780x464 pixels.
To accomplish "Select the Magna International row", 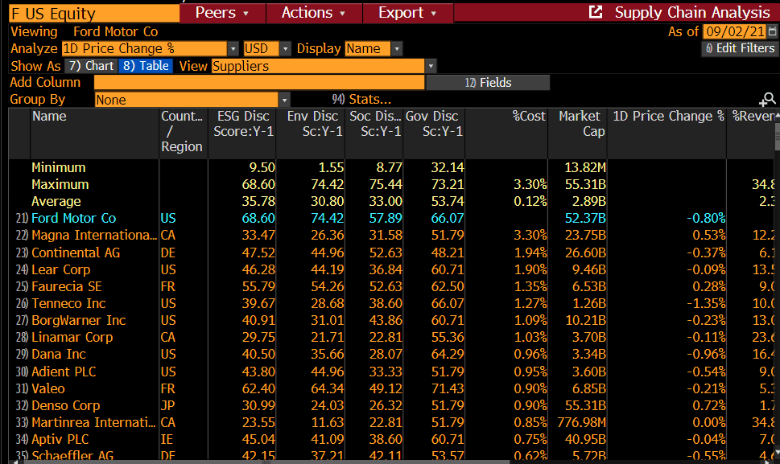I will pos(393,235).
